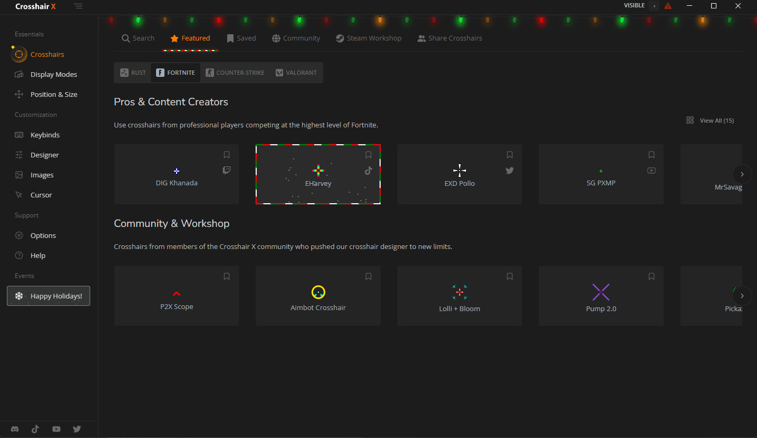Advance Community & Workshop row right arrow

[x=742, y=296]
